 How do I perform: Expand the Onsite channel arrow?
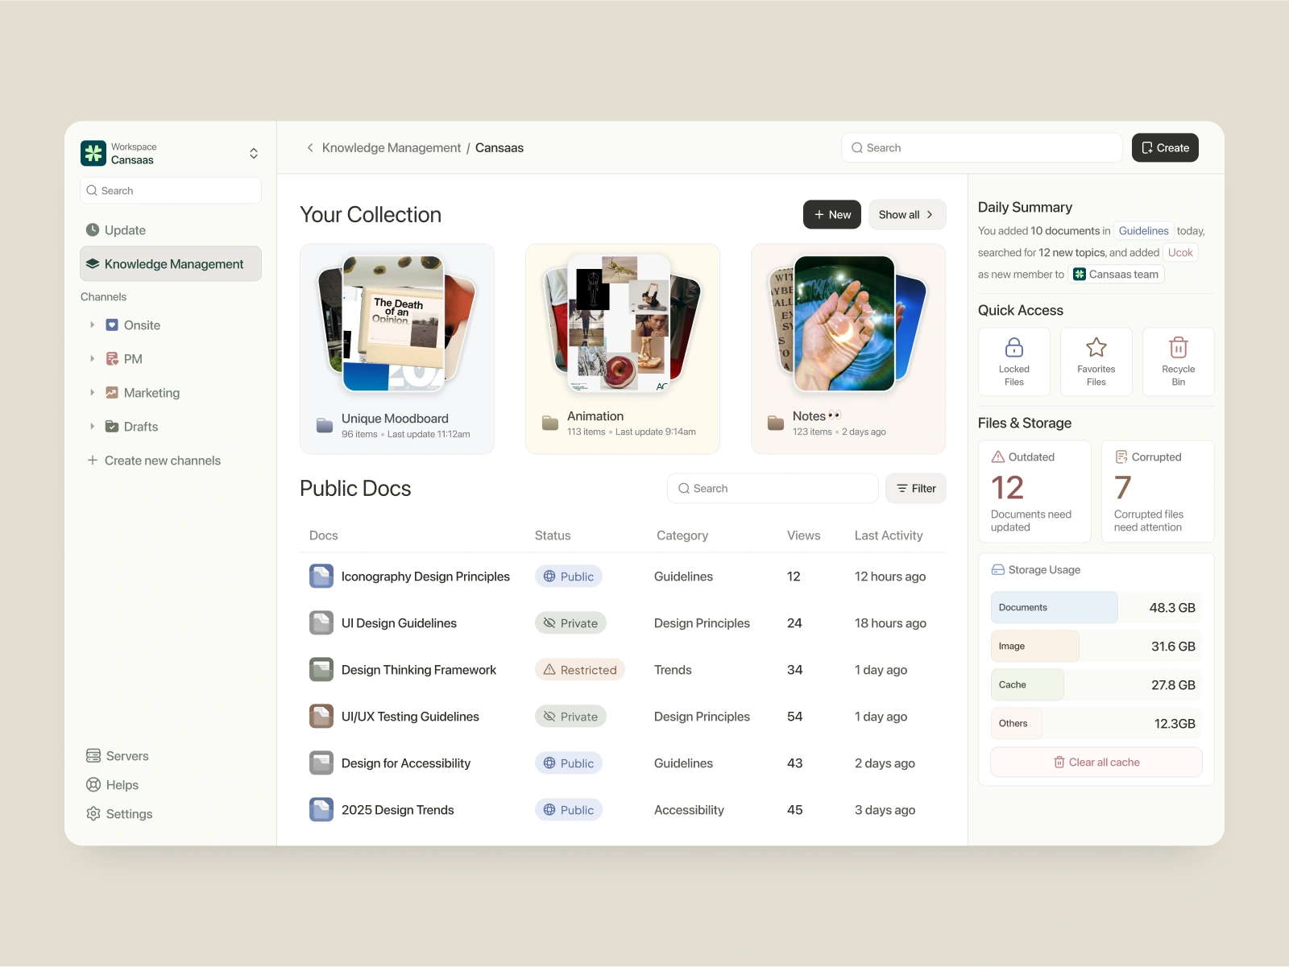point(92,325)
